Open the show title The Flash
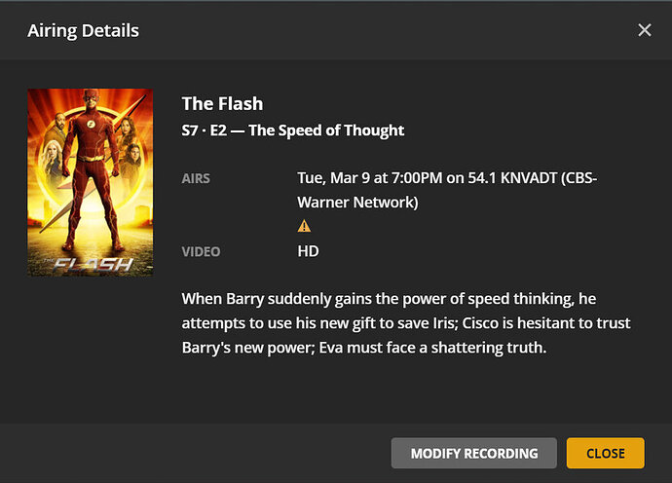This screenshot has width=672, height=483. tap(222, 104)
